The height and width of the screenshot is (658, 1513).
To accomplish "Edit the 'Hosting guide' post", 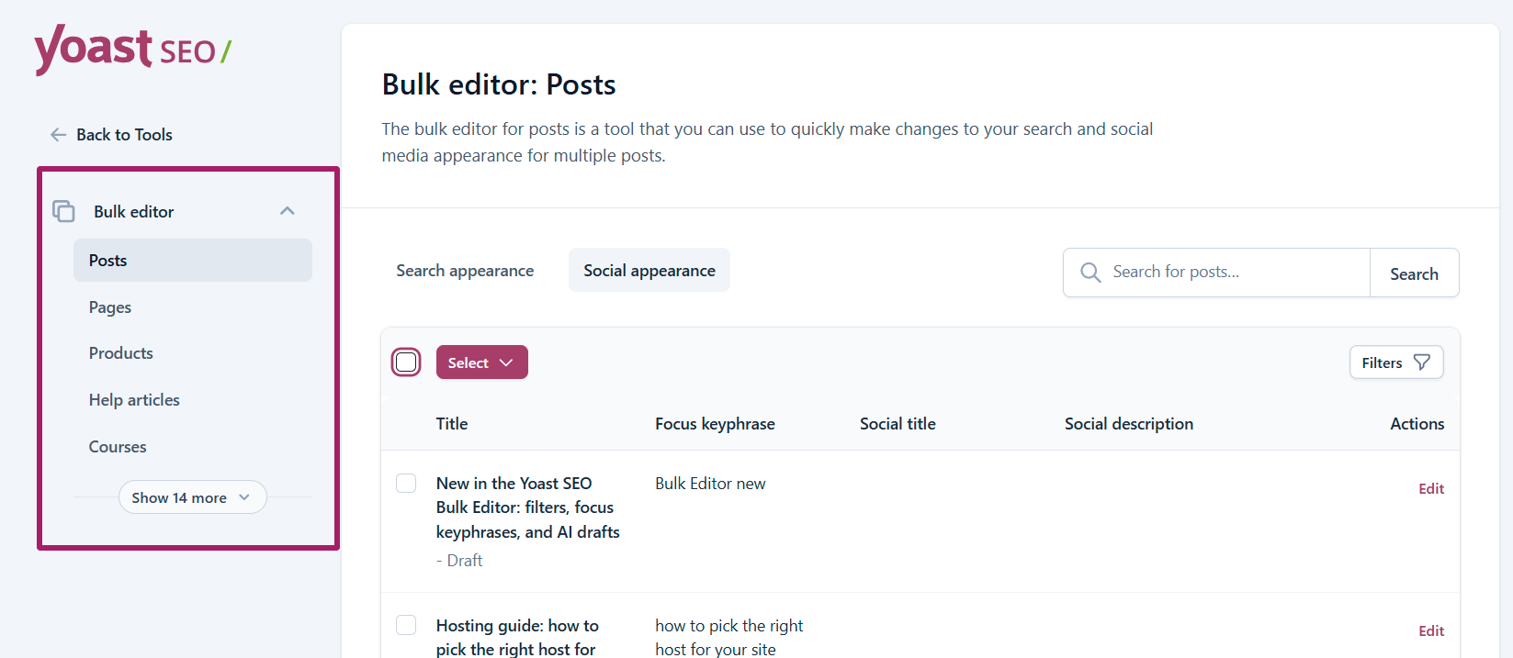I will 1431,631.
